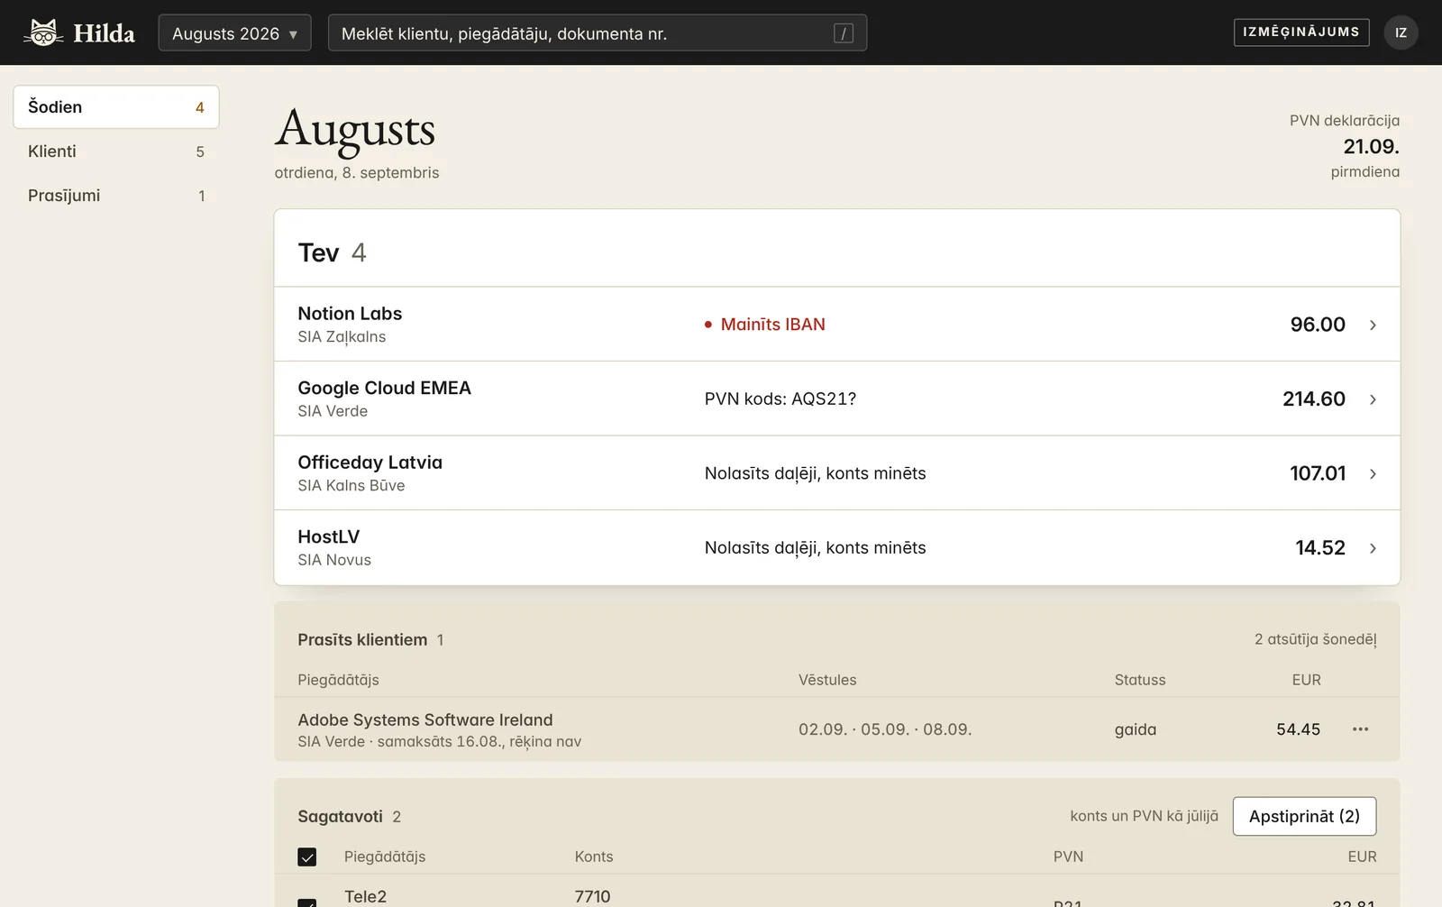Click the Google Cloud EMEA supplier name
The height and width of the screenshot is (907, 1442).
(385, 388)
